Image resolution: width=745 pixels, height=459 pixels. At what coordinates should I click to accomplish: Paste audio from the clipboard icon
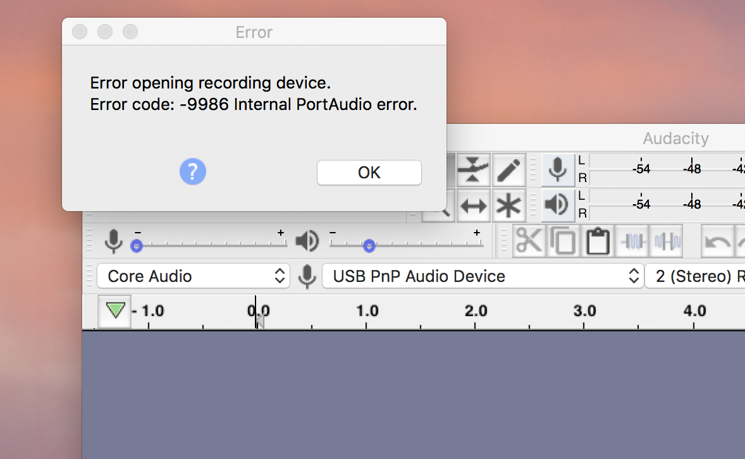tap(597, 241)
